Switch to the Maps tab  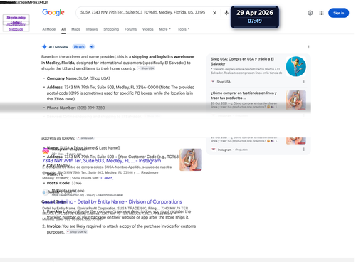click(x=75, y=29)
